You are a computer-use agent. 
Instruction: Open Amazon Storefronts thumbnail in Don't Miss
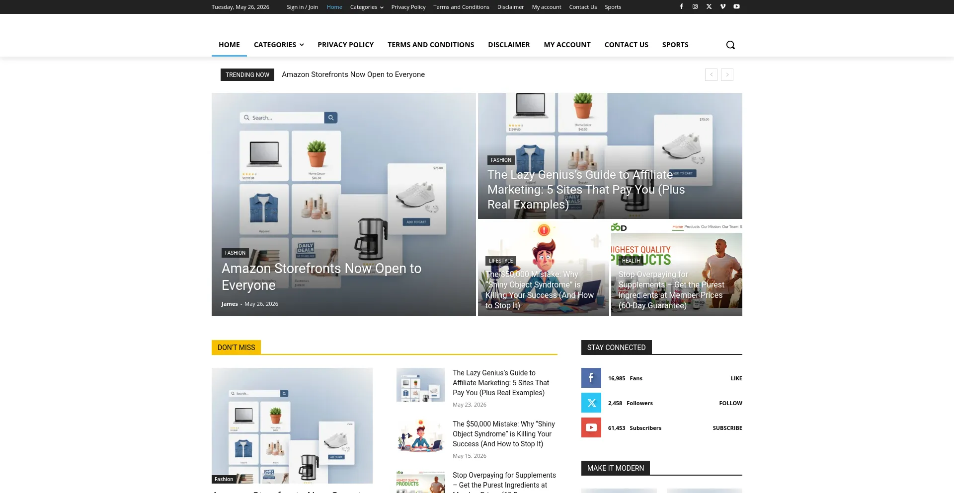292,425
